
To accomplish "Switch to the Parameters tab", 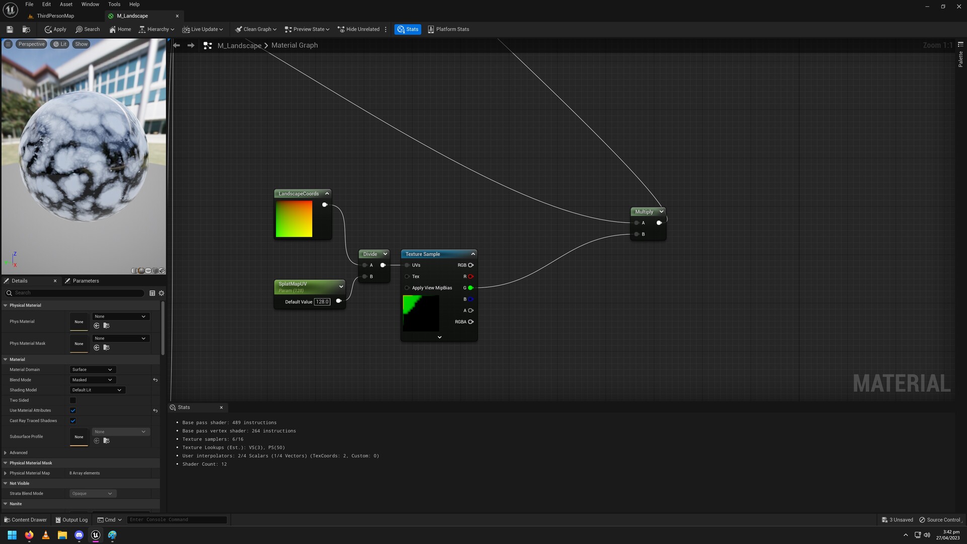I will [86, 281].
